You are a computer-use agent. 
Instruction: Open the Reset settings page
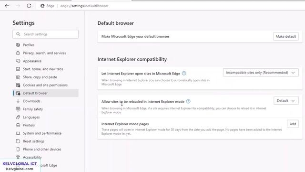pyautogui.click(x=34, y=141)
